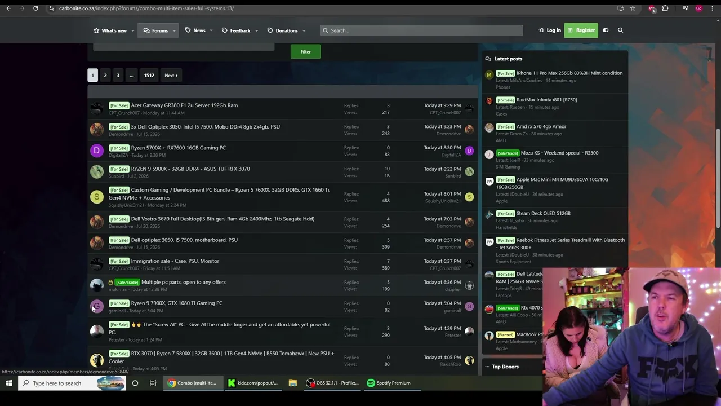Open Task View in the taskbar
This screenshot has width=721, height=406.
pos(153,383)
